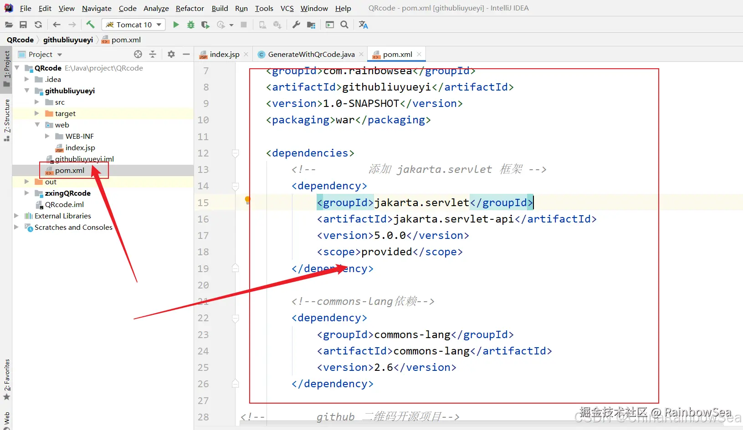Screen dimensions: 743x430
Task: Click githubliuyueyi breadcrumb
Action: [x=68, y=40]
